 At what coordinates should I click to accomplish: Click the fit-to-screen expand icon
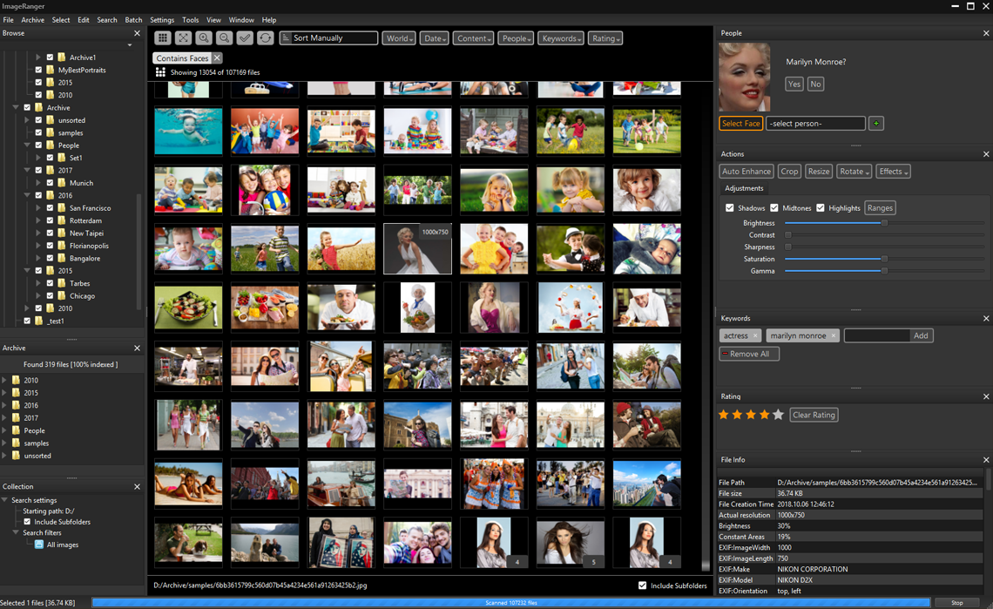click(183, 38)
